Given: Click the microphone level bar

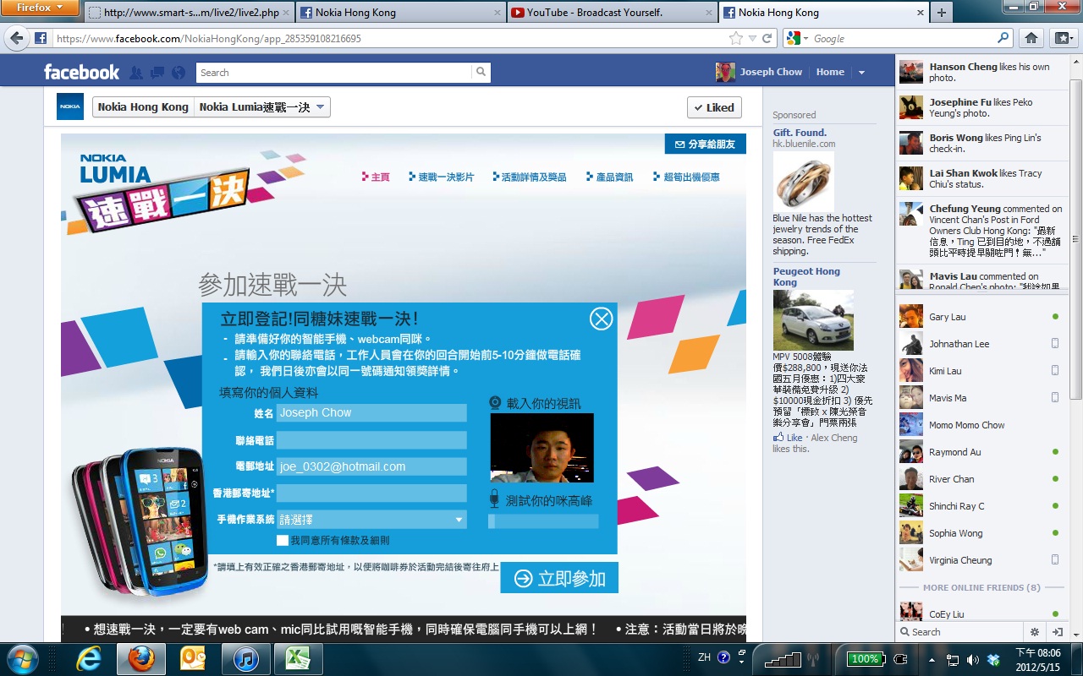Looking at the screenshot, I should coord(543,521).
